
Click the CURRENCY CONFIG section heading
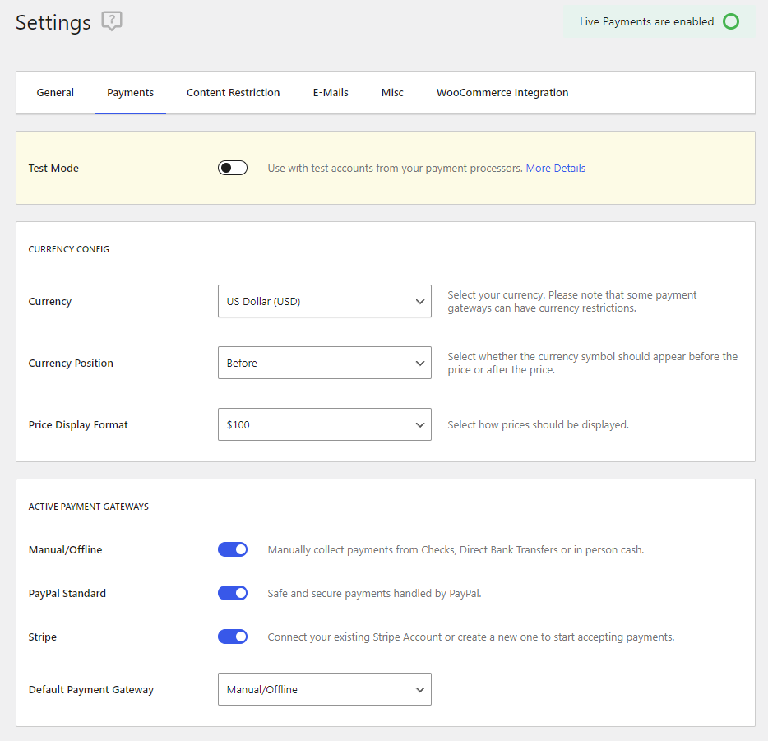pos(69,249)
